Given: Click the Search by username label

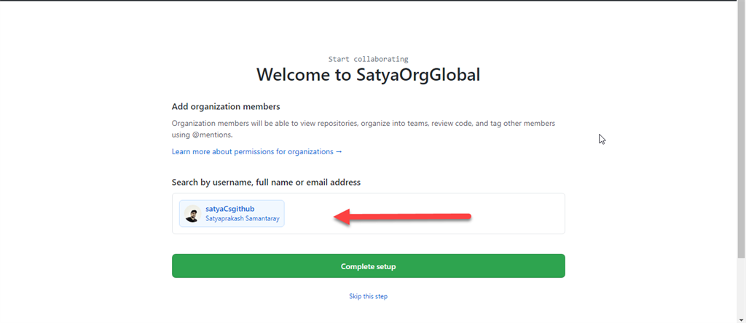Looking at the screenshot, I should (x=266, y=182).
